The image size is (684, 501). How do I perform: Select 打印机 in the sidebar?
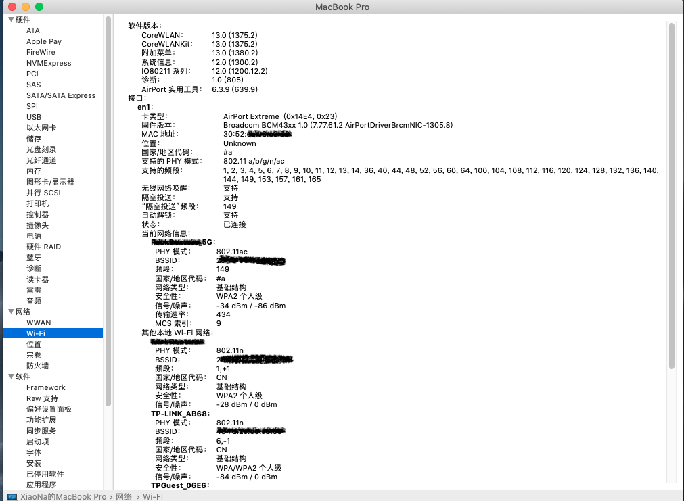click(x=37, y=204)
